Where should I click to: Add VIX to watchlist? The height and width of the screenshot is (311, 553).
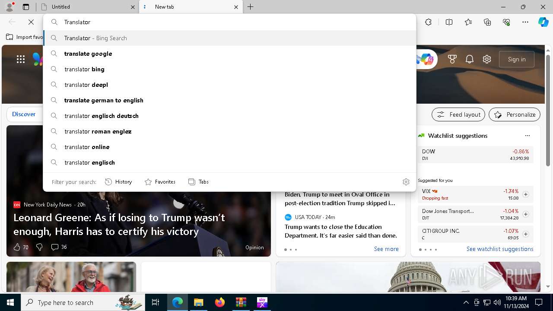(526, 194)
